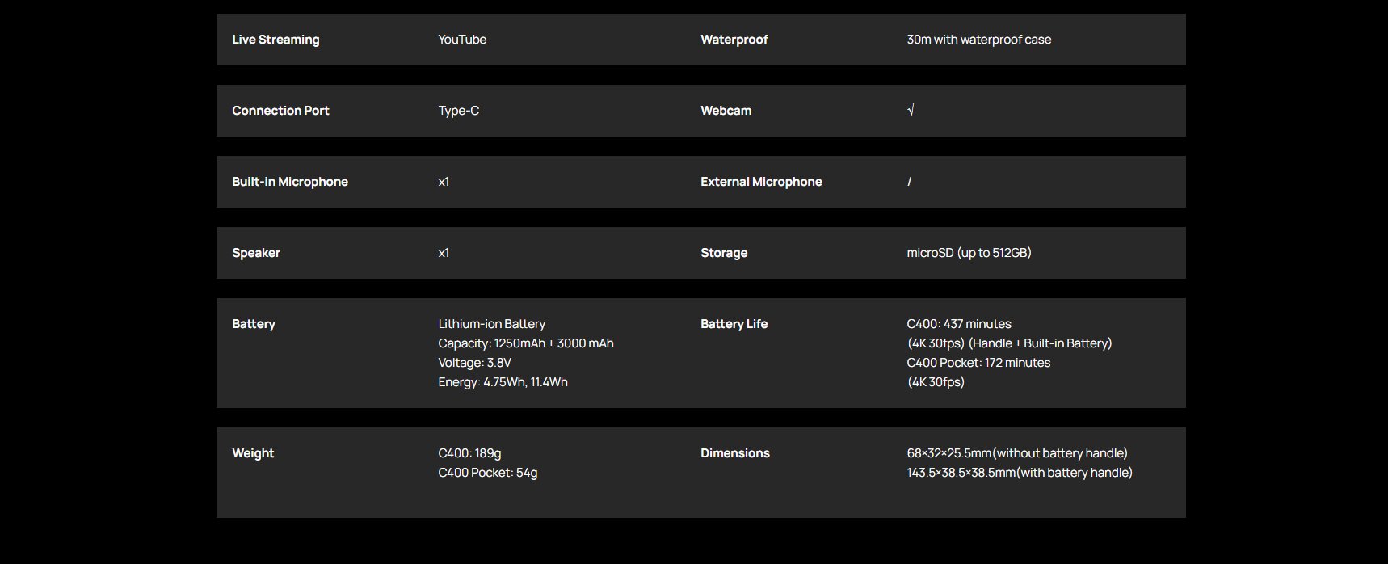
Task: Select the YouTube value text
Action: 462,40
